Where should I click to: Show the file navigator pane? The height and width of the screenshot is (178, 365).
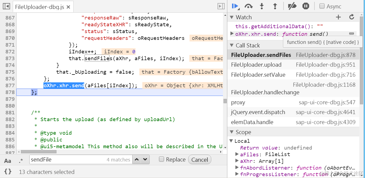point(6,6)
